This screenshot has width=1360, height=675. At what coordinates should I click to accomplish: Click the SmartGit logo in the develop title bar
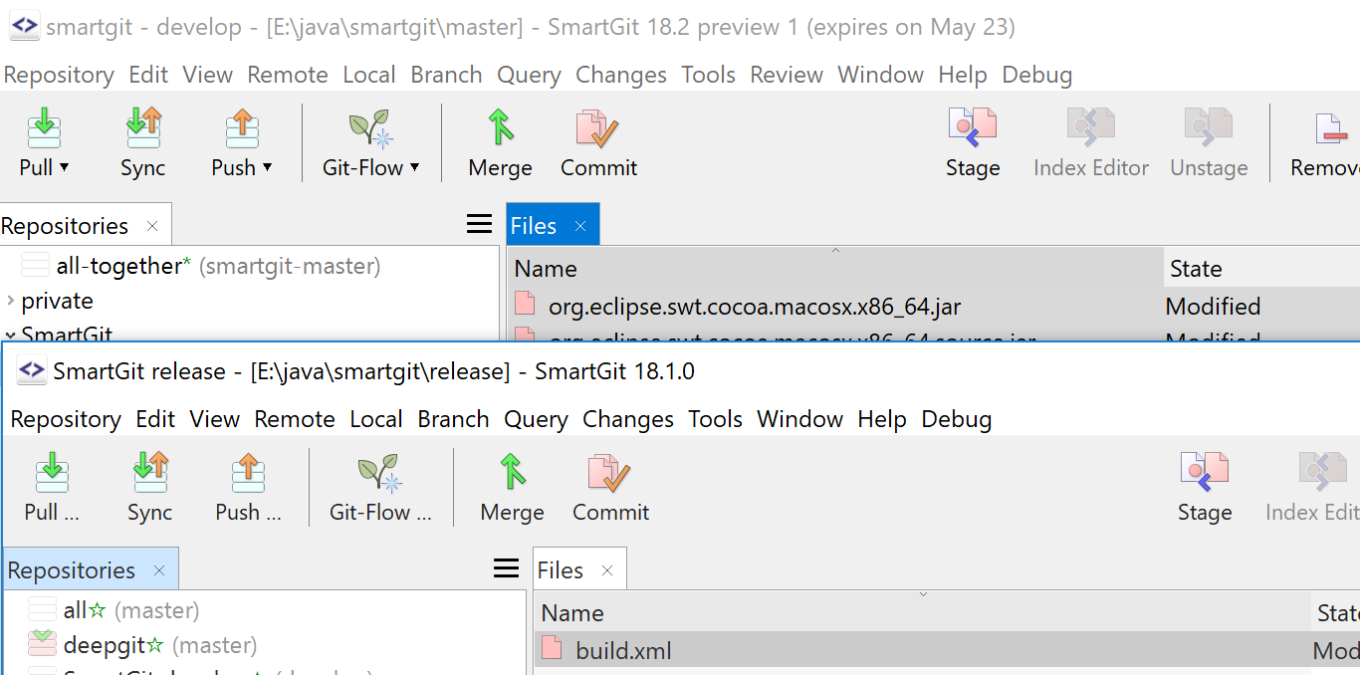(26, 27)
